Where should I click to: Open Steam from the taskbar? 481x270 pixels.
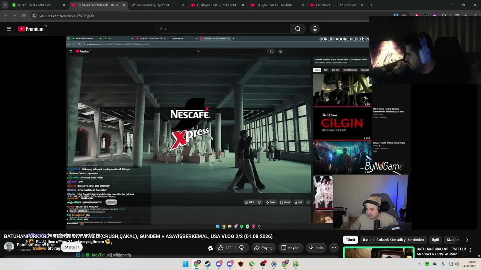207,264
